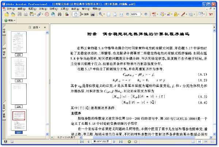Select the Snapshot camera tool
This screenshot has height=147, width=219.
[93, 14]
